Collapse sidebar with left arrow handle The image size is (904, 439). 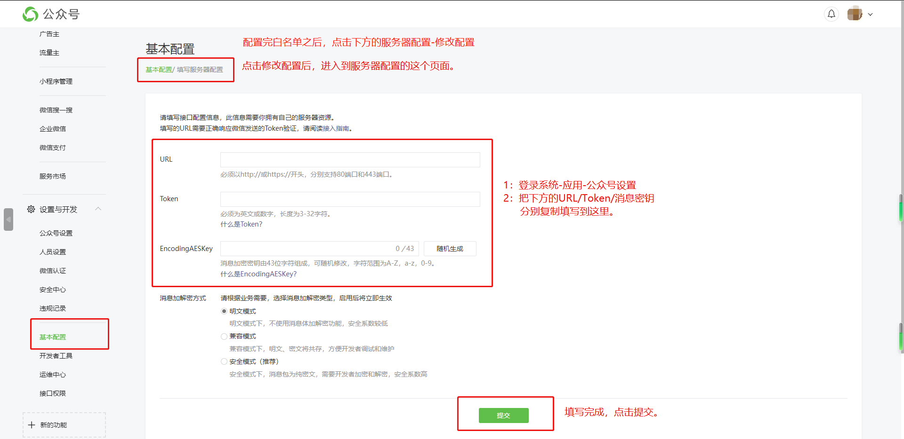(x=8, y=219)
